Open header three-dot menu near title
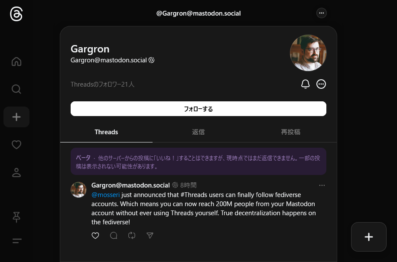397x262 pixels. (x=322, y=13)
